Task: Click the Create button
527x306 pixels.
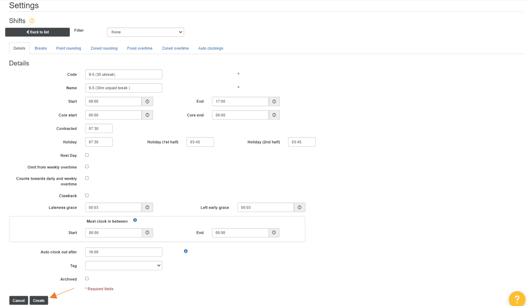Action: (38, 300)
